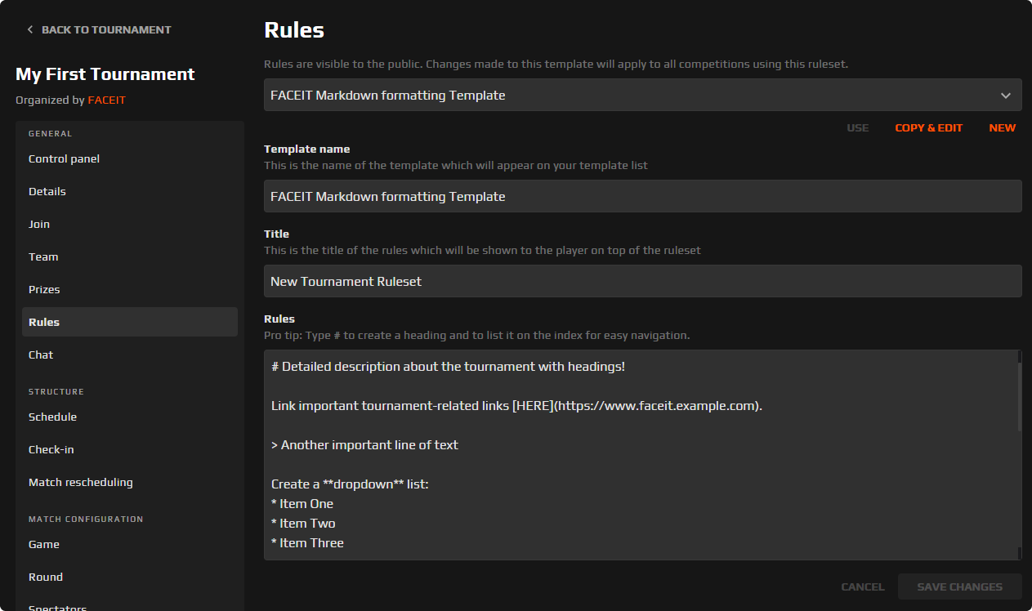Click the COPY & EDIT button

tap(928, 127)
